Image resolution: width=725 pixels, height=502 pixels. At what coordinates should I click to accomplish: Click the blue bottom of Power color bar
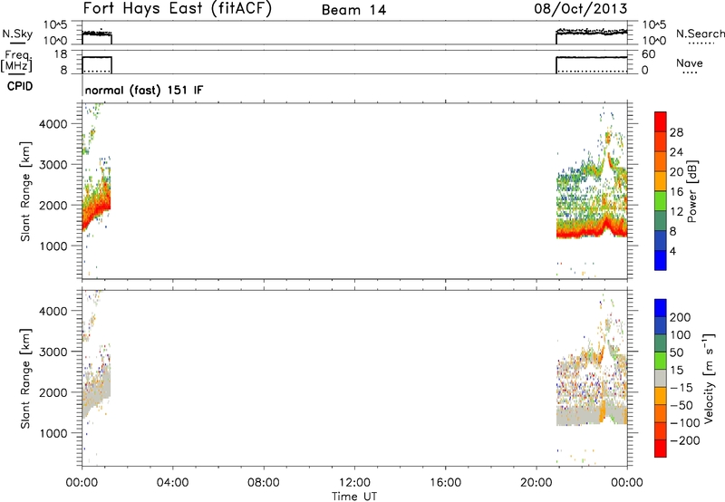(x=661, y=260)
